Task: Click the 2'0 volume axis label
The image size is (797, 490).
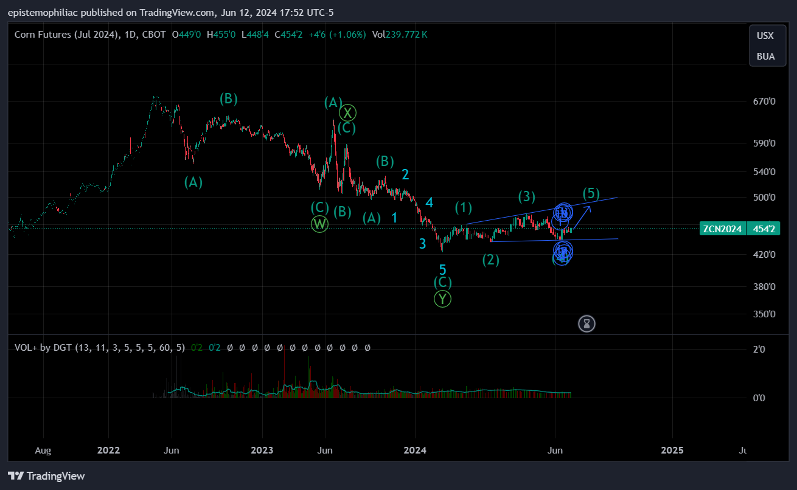Action: click(759, 349)
